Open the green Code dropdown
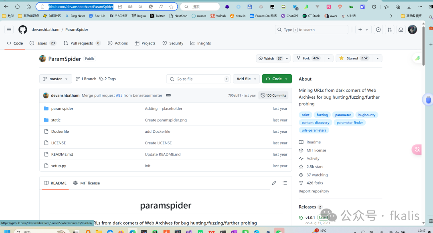This screenshot has height=233, width=433. click(x=277, y=79)
